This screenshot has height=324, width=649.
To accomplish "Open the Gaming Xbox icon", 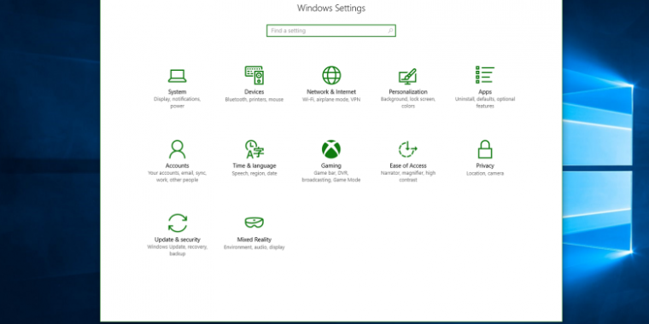I will (x=331, y=149).
